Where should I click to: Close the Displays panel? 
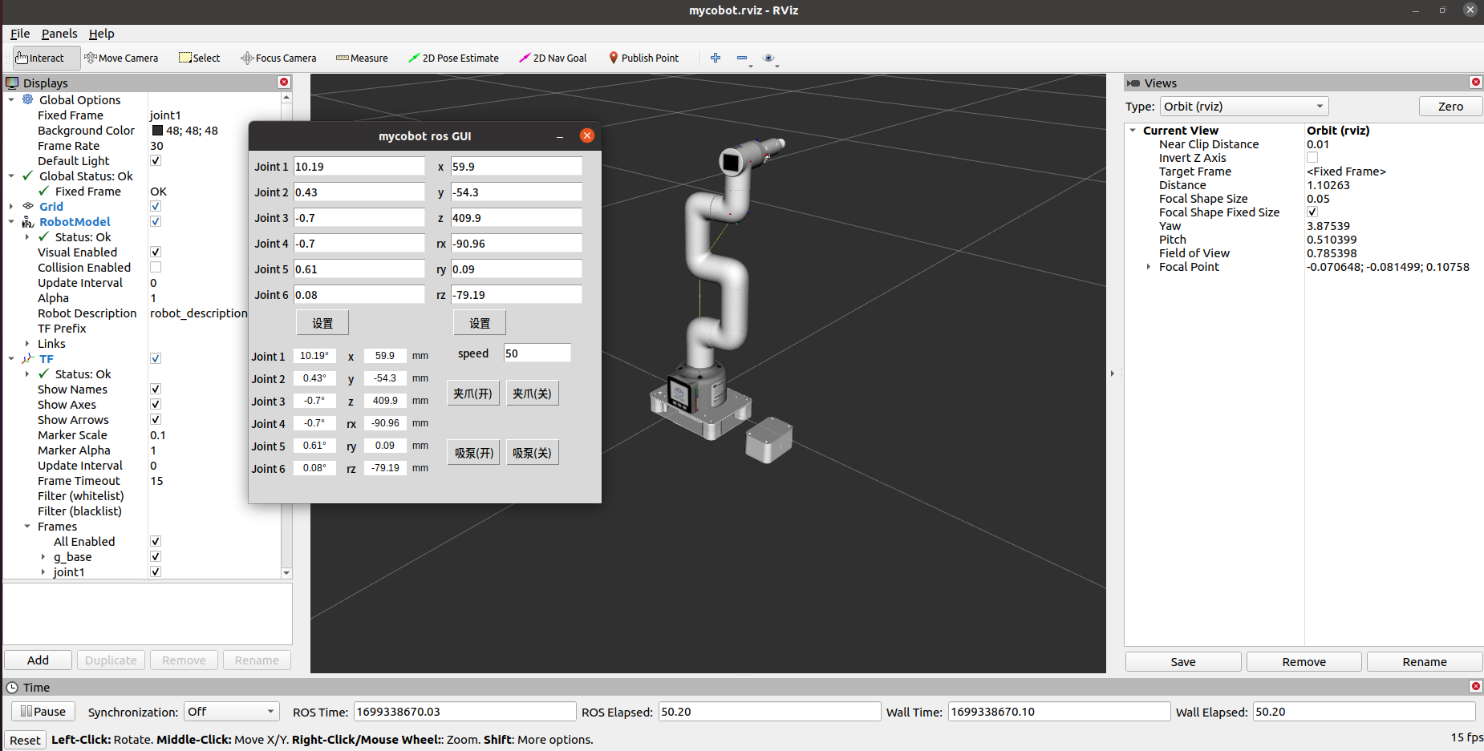[x=284, y=83]
